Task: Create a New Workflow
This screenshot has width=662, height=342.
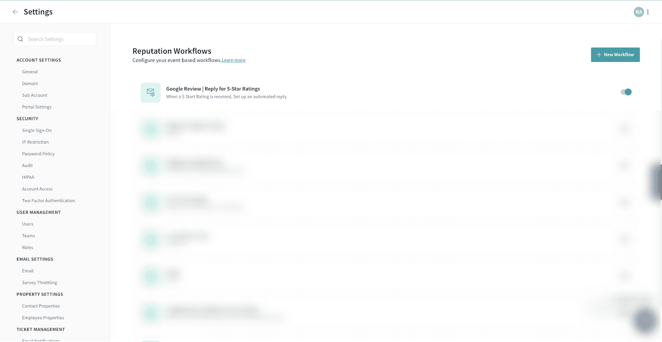Action: [x=615, y=55]
